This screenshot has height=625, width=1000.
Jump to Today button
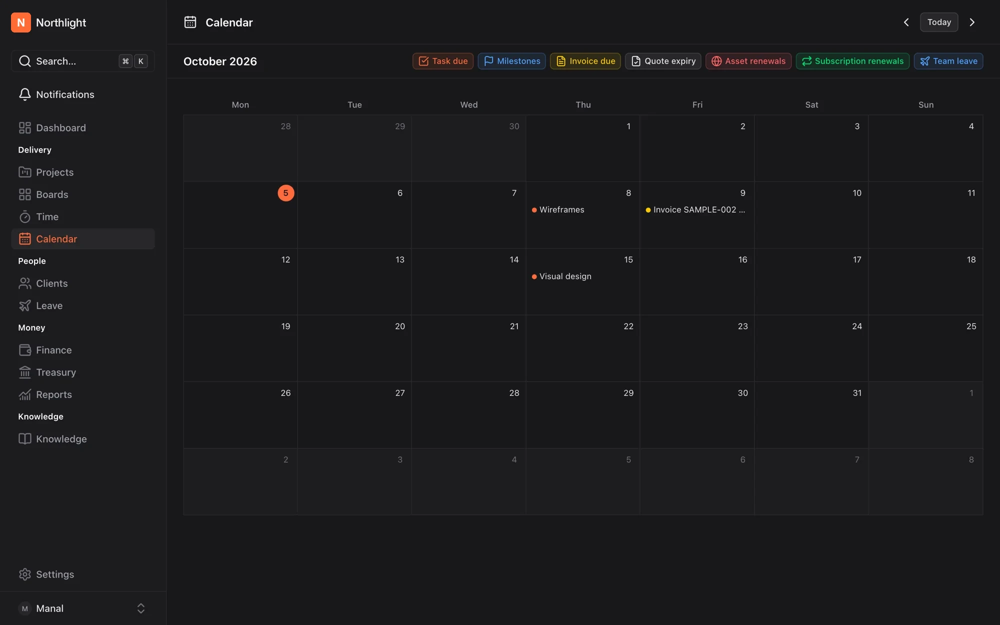(x=939, y=22)
